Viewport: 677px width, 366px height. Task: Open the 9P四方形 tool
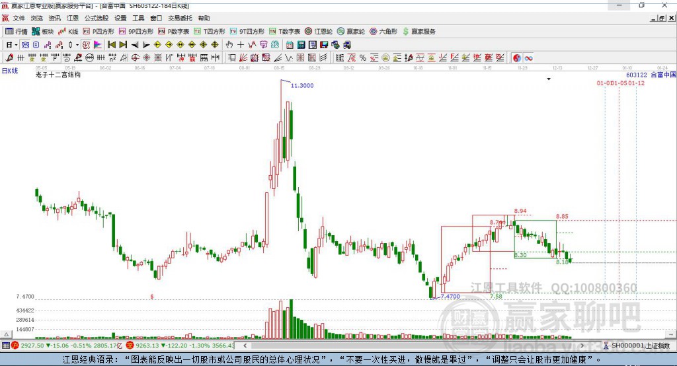(x=136, y=32)
